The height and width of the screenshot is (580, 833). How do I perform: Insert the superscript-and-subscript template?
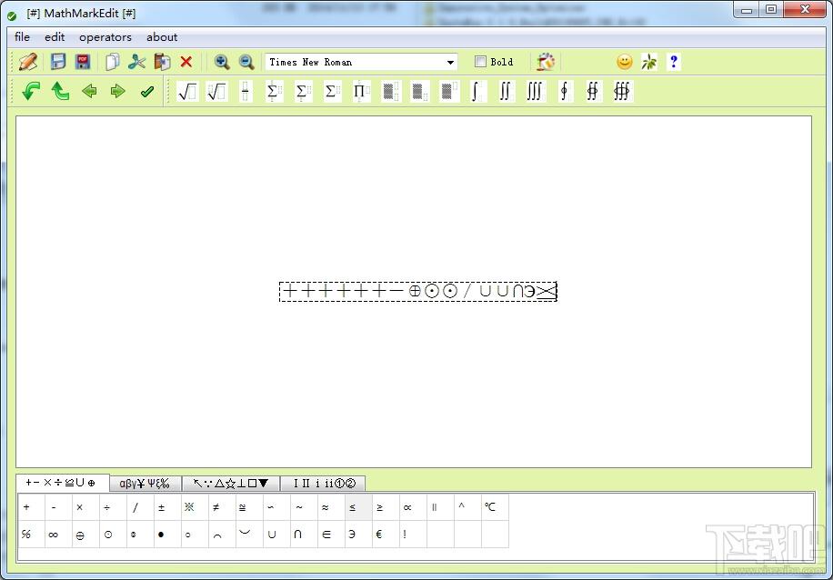(x=390, y=91)
